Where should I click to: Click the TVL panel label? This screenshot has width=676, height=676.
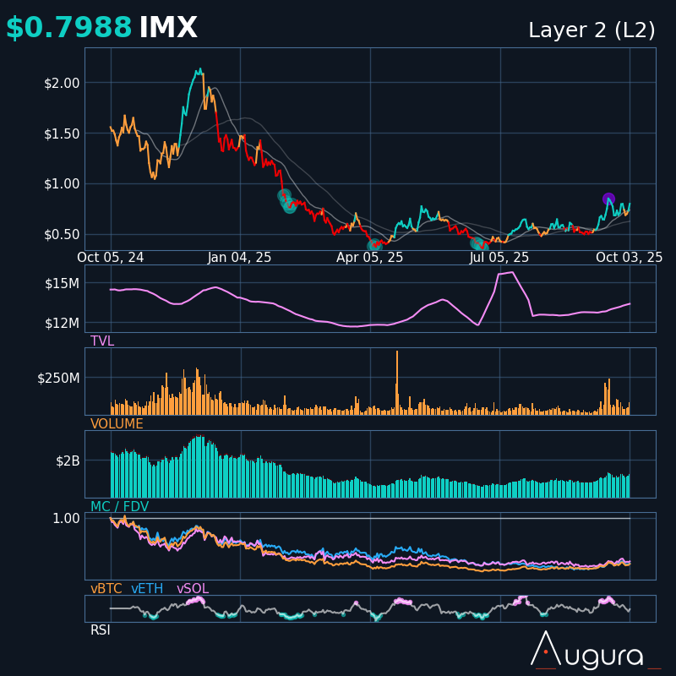tap(102, 341)
